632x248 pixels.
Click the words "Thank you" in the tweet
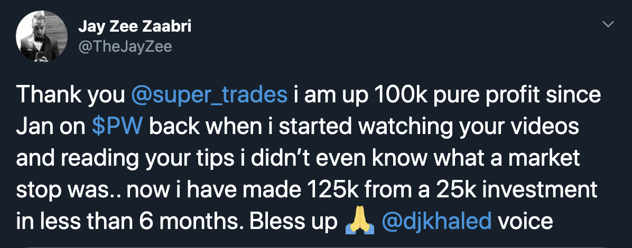[71, 96]
